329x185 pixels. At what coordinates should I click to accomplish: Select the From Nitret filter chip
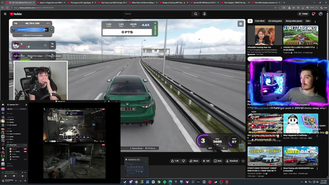point(260,21)
